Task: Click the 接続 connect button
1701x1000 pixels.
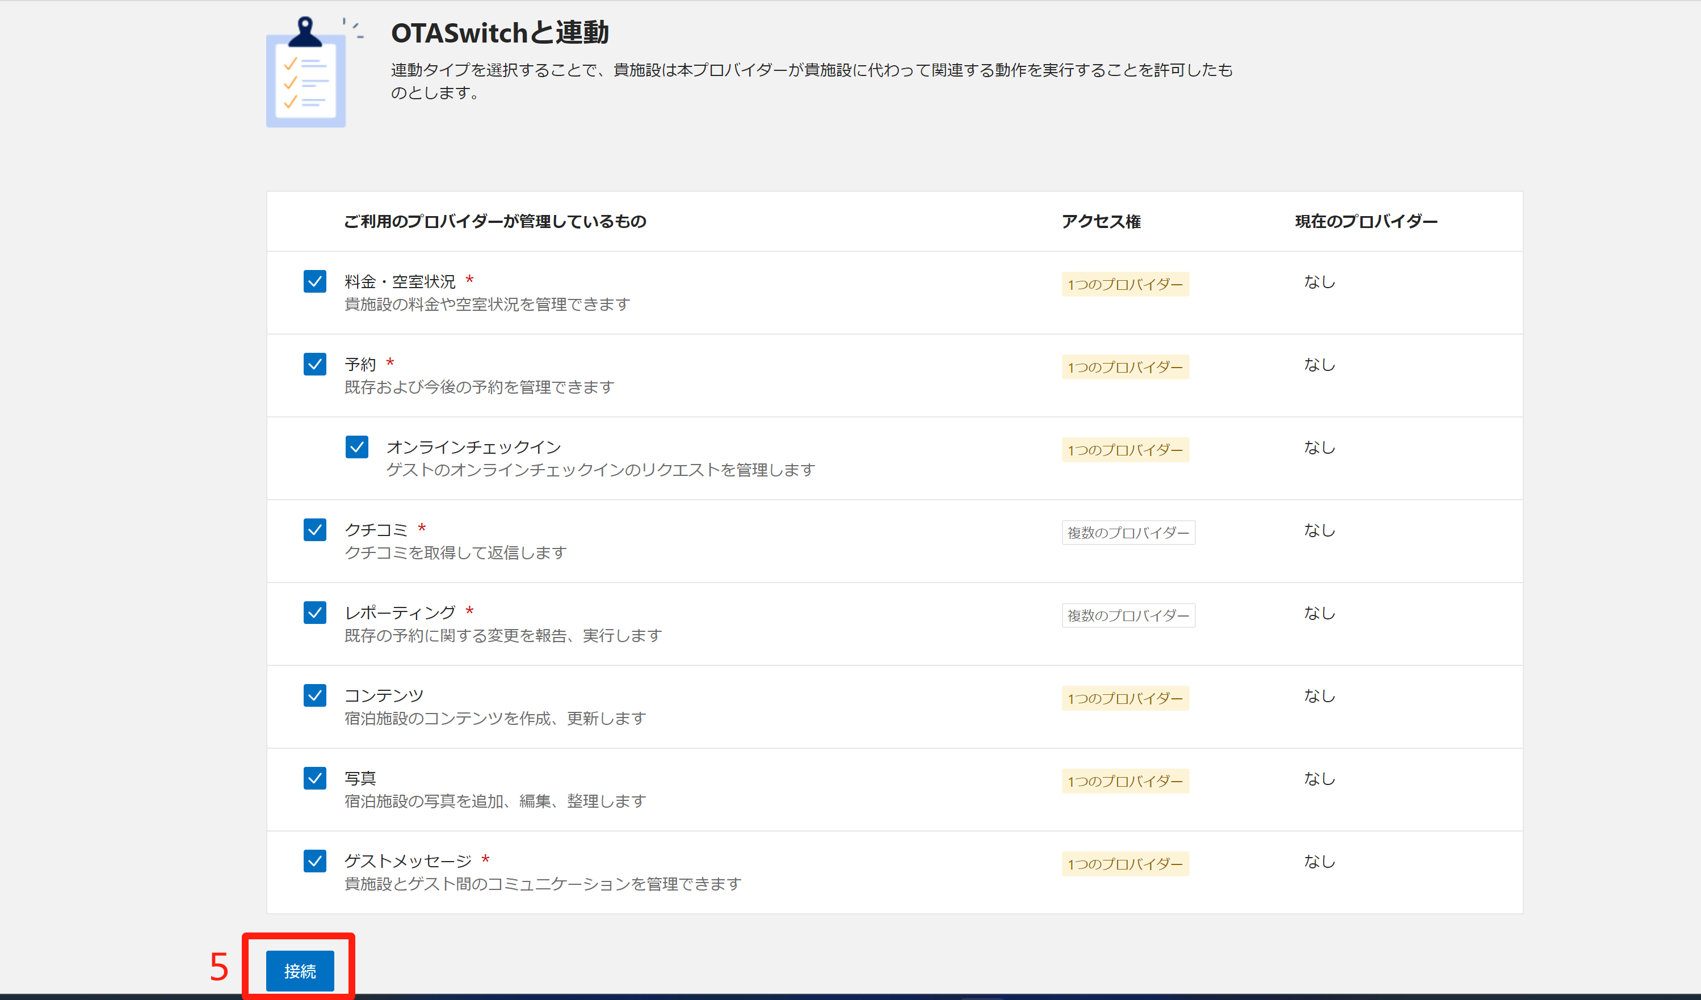Action: coord(300,971)
